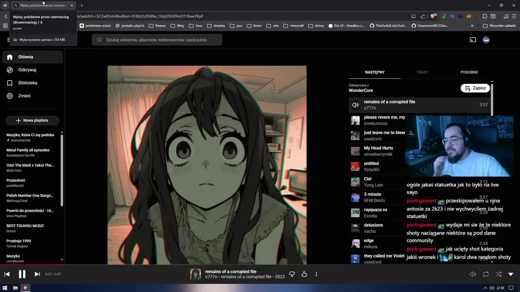Switch to the NASTĘPNY tab
520x292 pixels.
click(375, 72)
